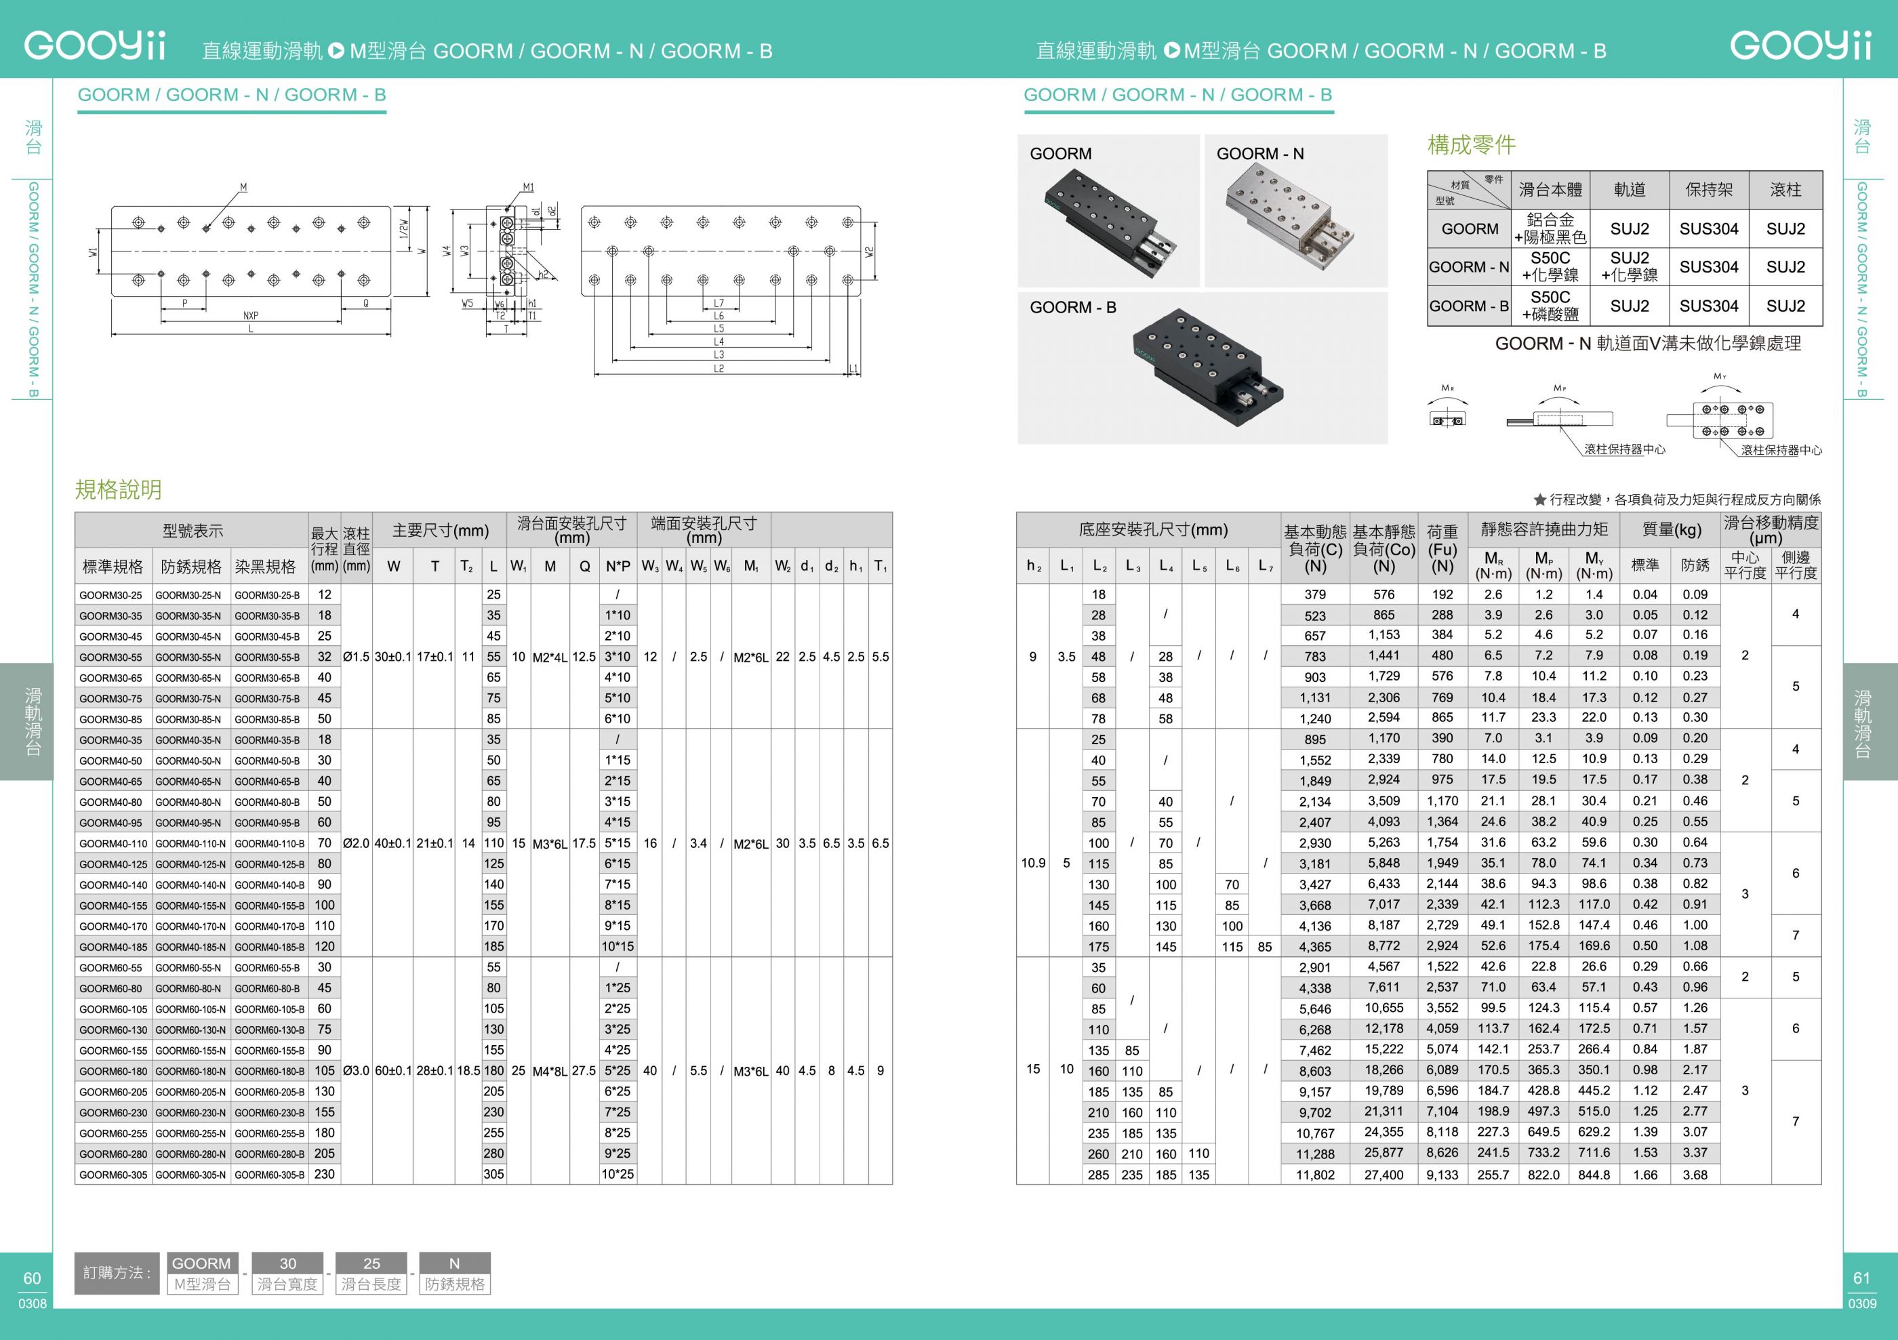Click the 滾柱保持器中心 label under MP diagram
The width and height of the screenshot is (1898, 1340).
click(1624, 449)
